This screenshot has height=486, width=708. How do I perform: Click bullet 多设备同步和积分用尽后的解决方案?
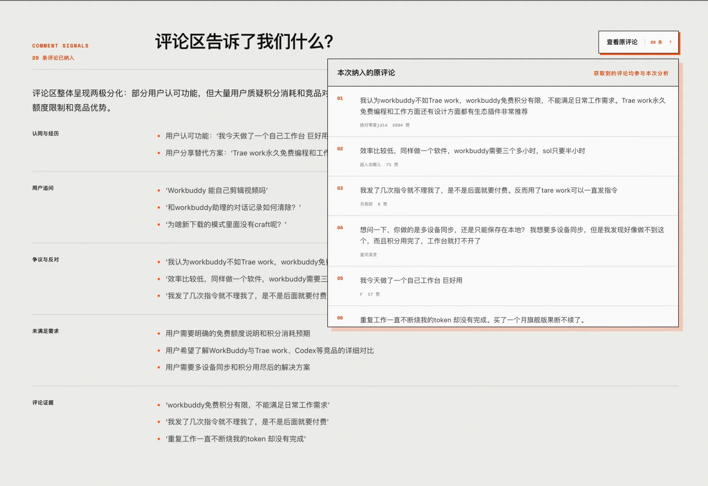(238, 367)
